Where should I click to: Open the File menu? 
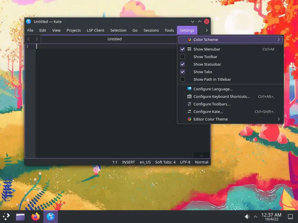[30, 30]
